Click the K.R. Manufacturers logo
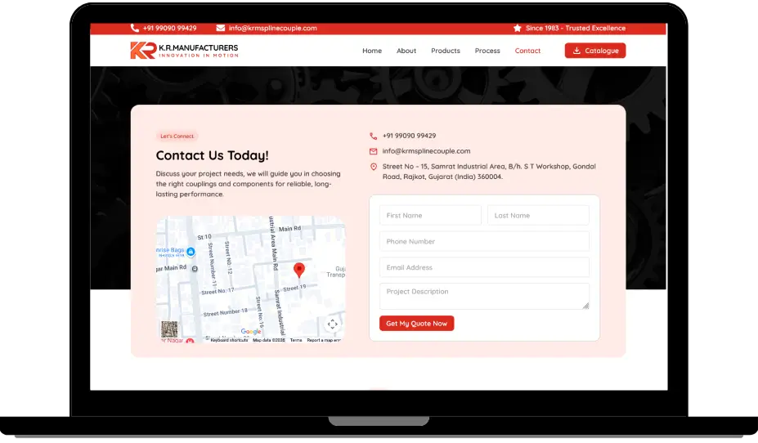Image resolution: width=758 pixels, height=443 pixels. click(x=184, y=50)
